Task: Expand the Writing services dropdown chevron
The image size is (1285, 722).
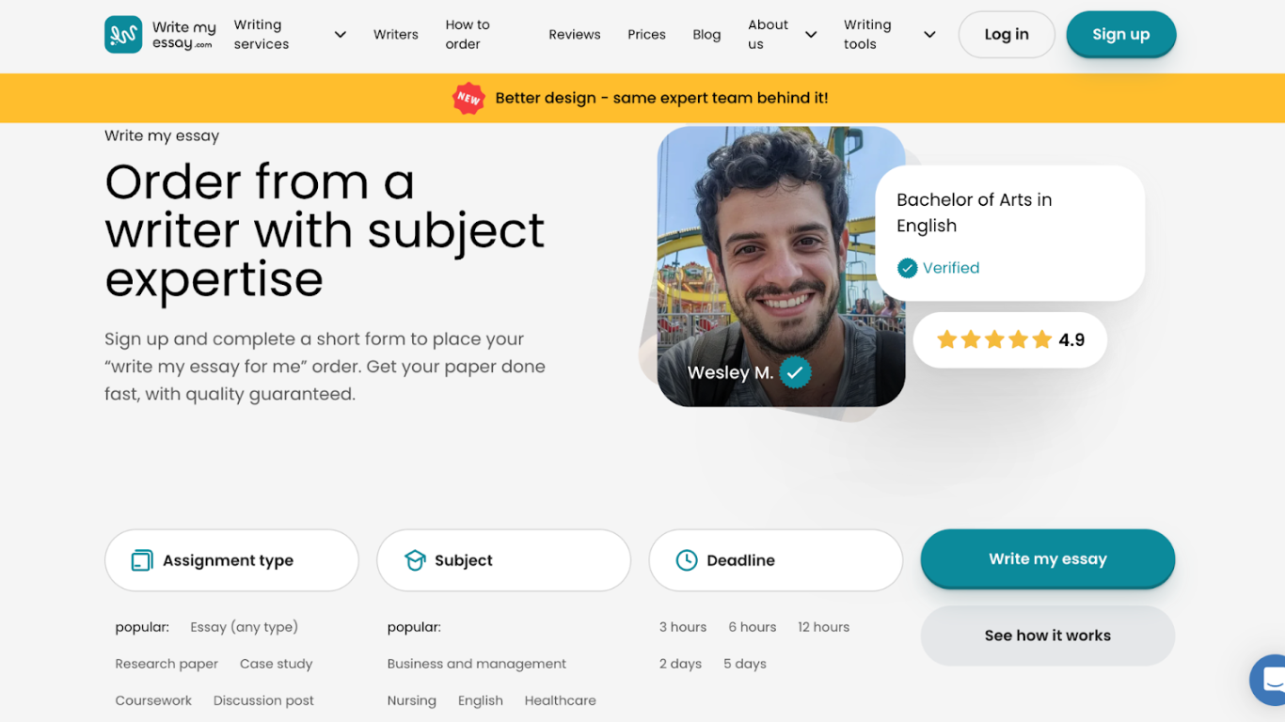Action: pos(341,35)
